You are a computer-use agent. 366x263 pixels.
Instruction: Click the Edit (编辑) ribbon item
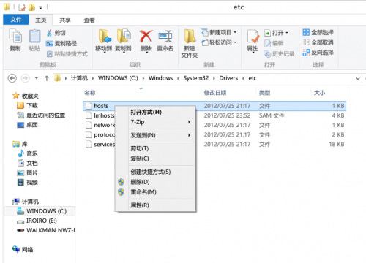click(x=274, y=43)
